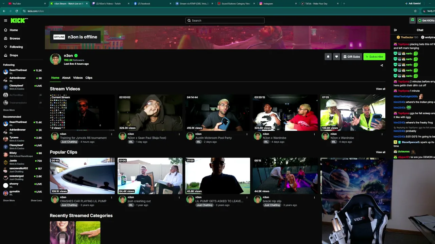The width and height of the screenshot is (435, 244).
Task: Open options for 139.8K-views N3on x Wardrobe video
Action: coord(382,134)
